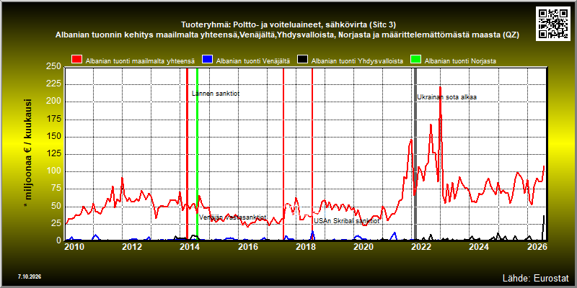
Task: Click the y-axis value 225
Action: pos(53,84)
